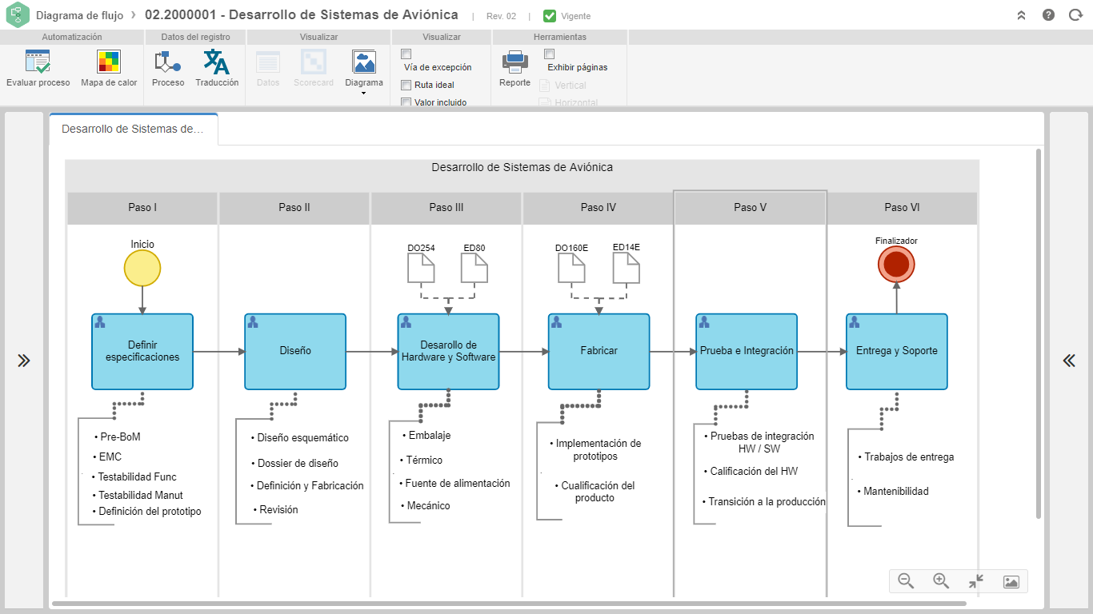Image resolution: width=1093 pixels, height=614 pixels.
Task: Click the zoom in magnifier icon
Action: coord(941,581)
